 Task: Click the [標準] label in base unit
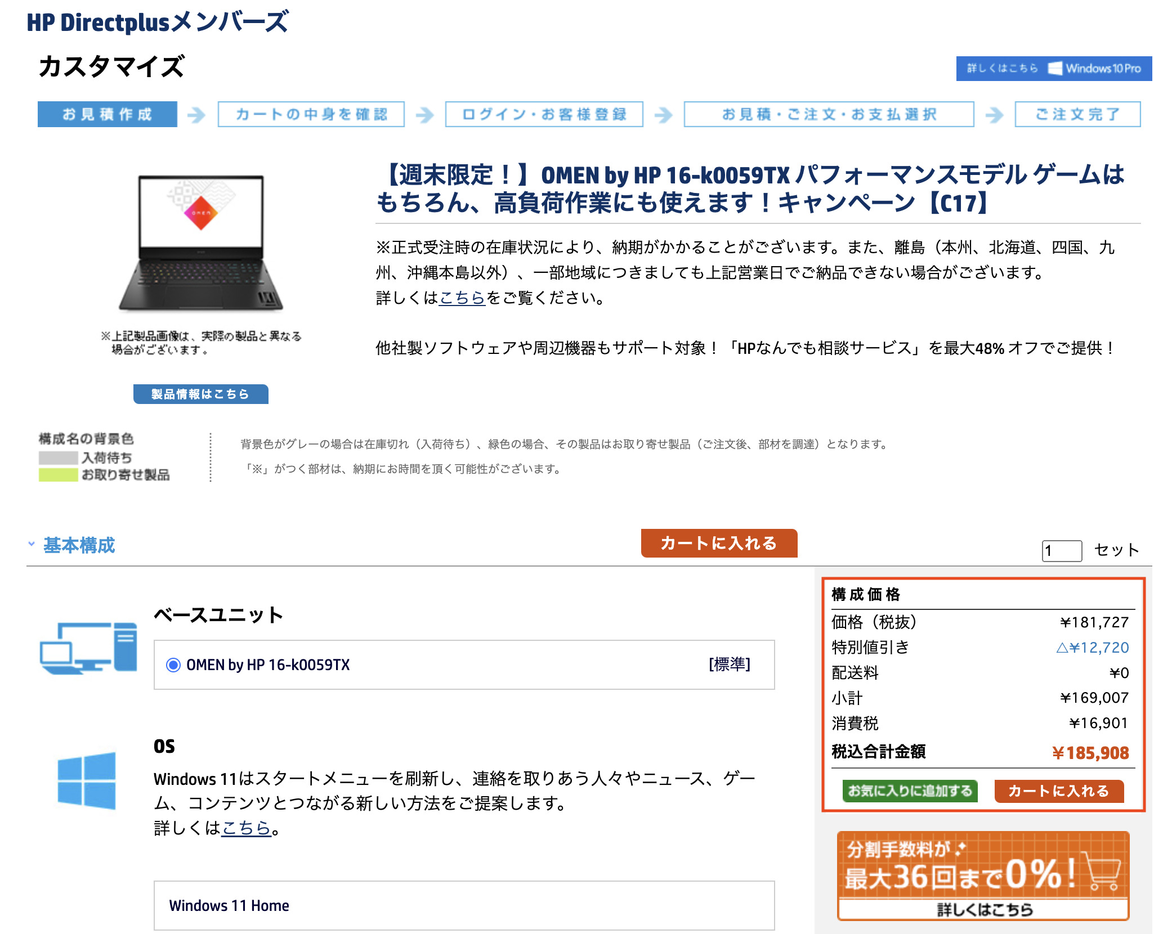[x=730, y=664]
